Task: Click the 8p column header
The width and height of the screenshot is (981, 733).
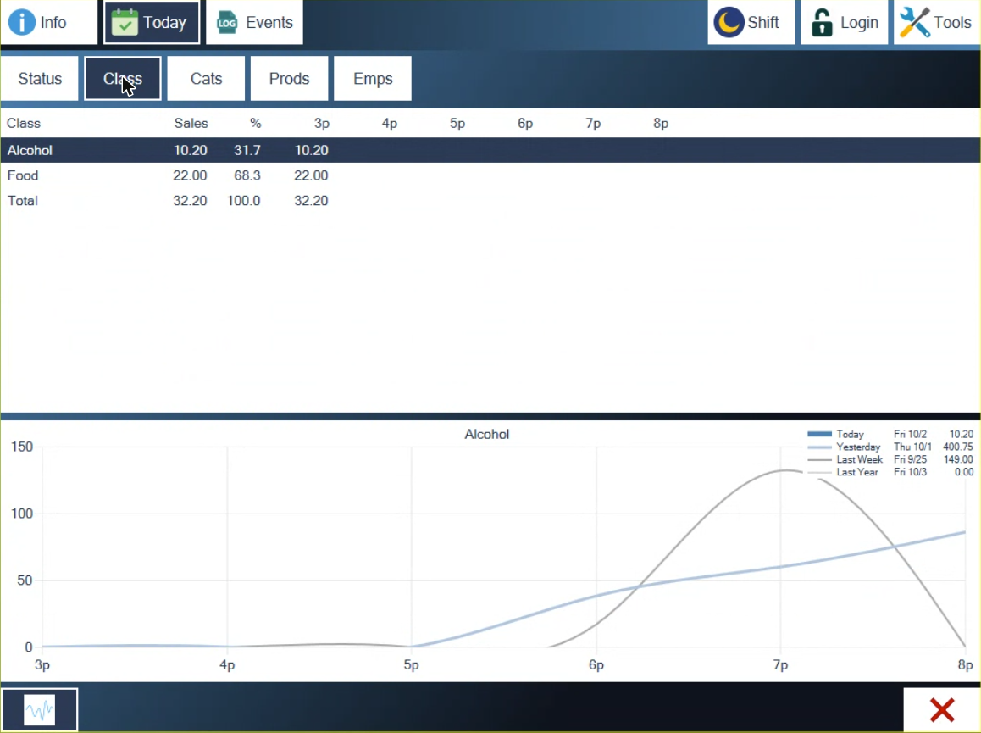Action: [x=661, y=124]
